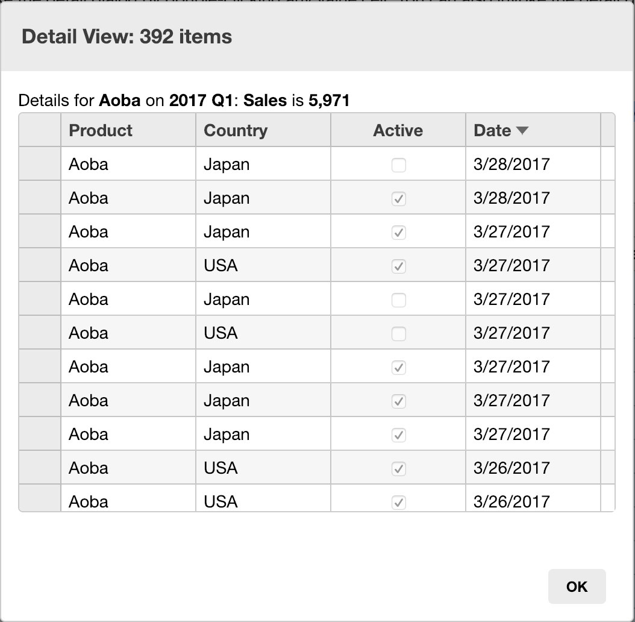Sort by the Active column header
635x622 pixels.
point(398,130)
